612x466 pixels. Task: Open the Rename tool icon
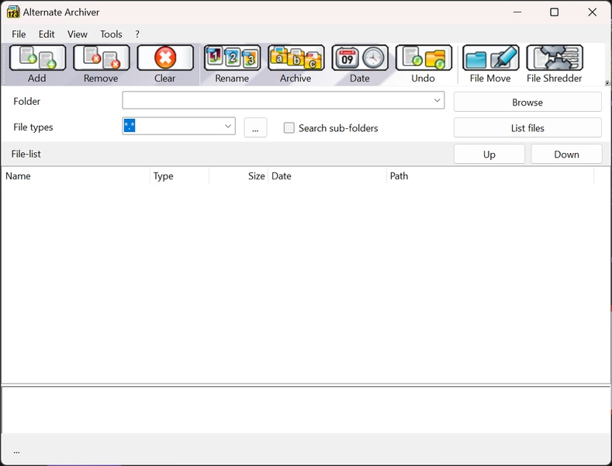pos(232,57)
